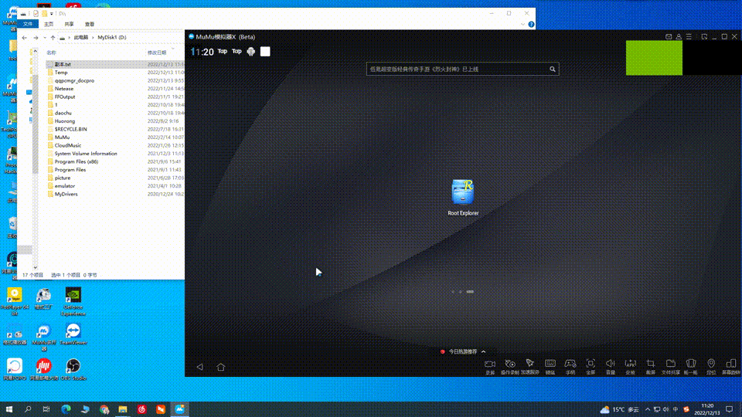Image resolution: width=742 pixels, height=417 pixels.
Task: Open the 主页 ribbon tab in File Explorer
Action: 49,24
